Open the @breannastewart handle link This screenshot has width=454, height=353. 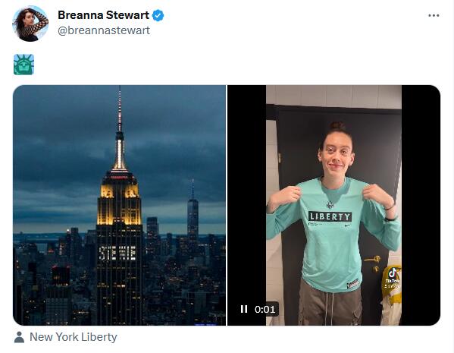[104, 30]
